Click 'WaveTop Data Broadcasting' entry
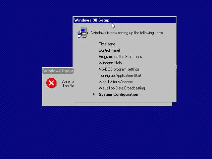212x159 pixels. (122, 88)
